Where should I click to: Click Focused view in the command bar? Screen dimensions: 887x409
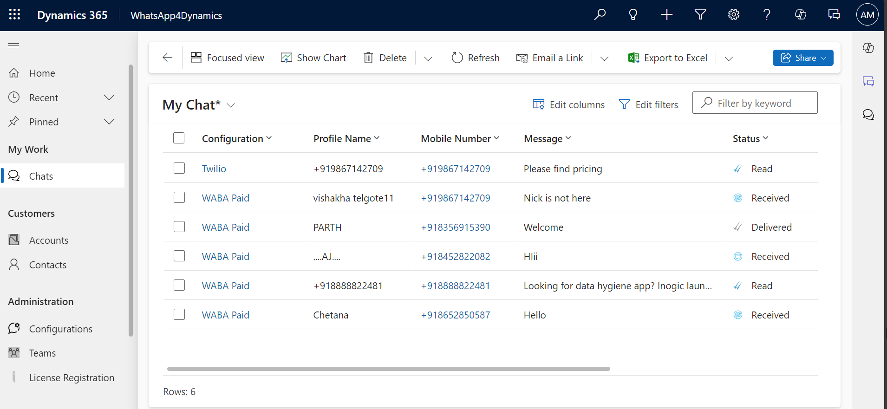[228, 58]
